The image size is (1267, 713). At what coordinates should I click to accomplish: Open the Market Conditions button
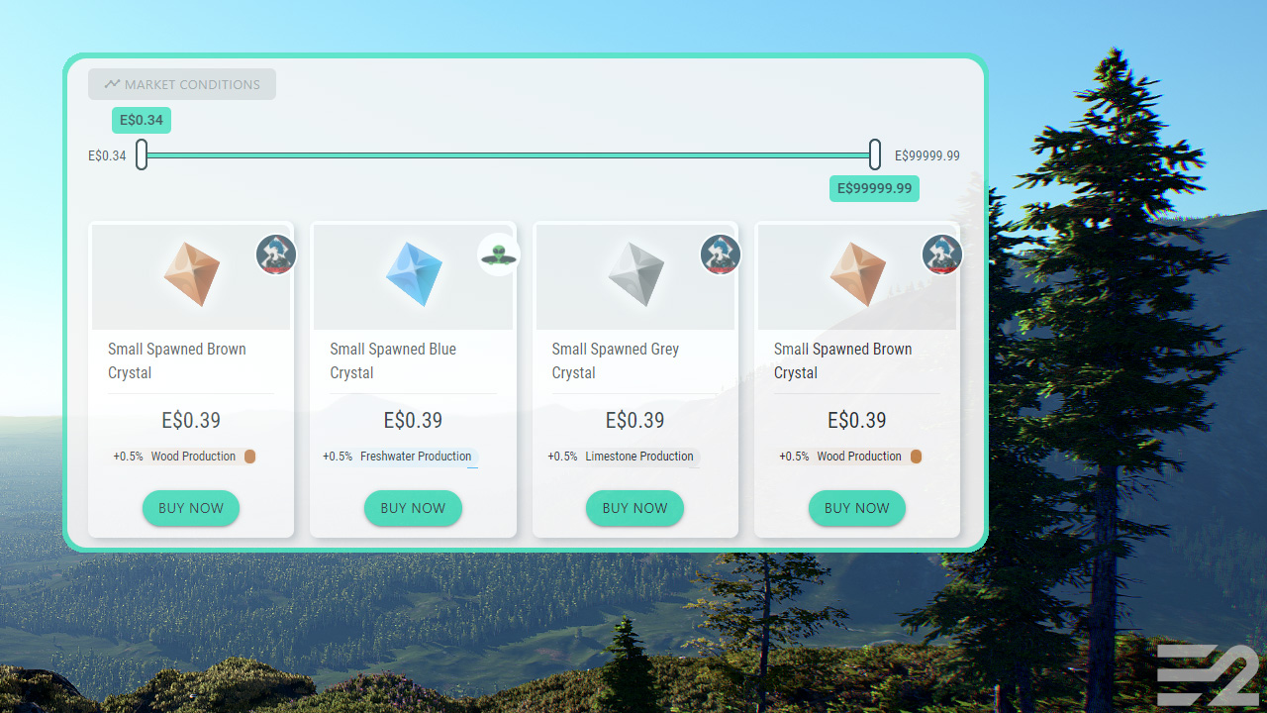182,84
